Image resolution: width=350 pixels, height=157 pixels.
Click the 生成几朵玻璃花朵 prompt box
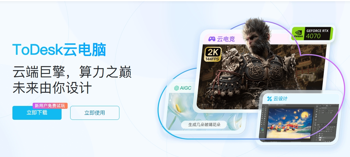click(204, 125)
